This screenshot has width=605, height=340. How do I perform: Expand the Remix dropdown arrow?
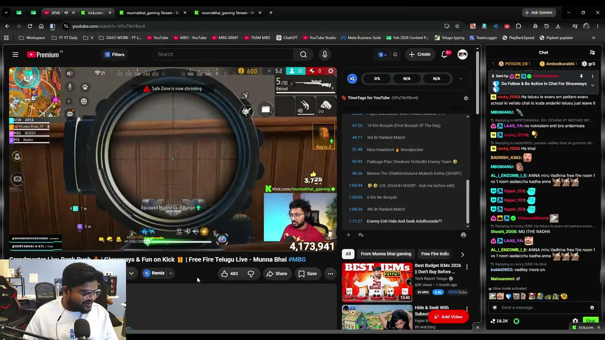(171, 273)
